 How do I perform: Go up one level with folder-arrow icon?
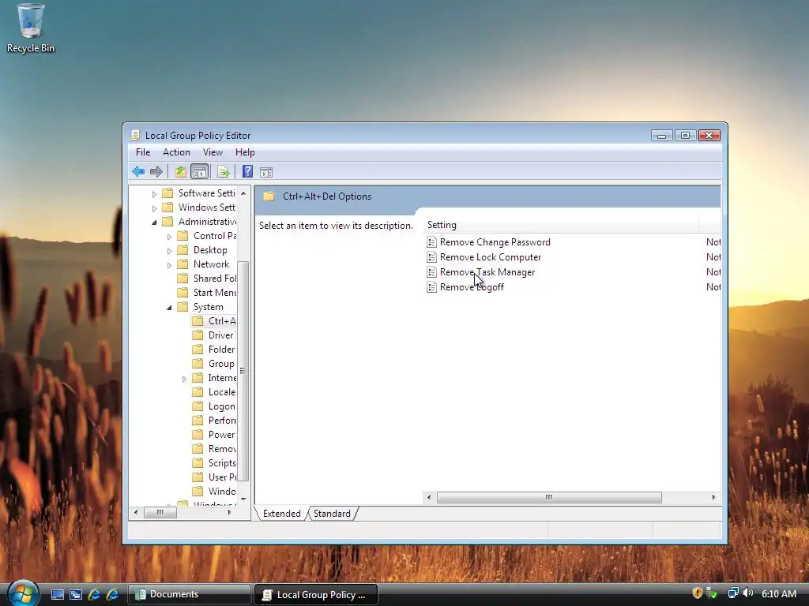click(180, 171)
